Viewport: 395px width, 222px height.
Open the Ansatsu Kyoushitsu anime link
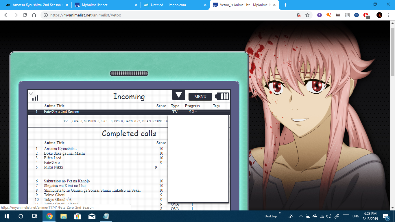point(60,149)
